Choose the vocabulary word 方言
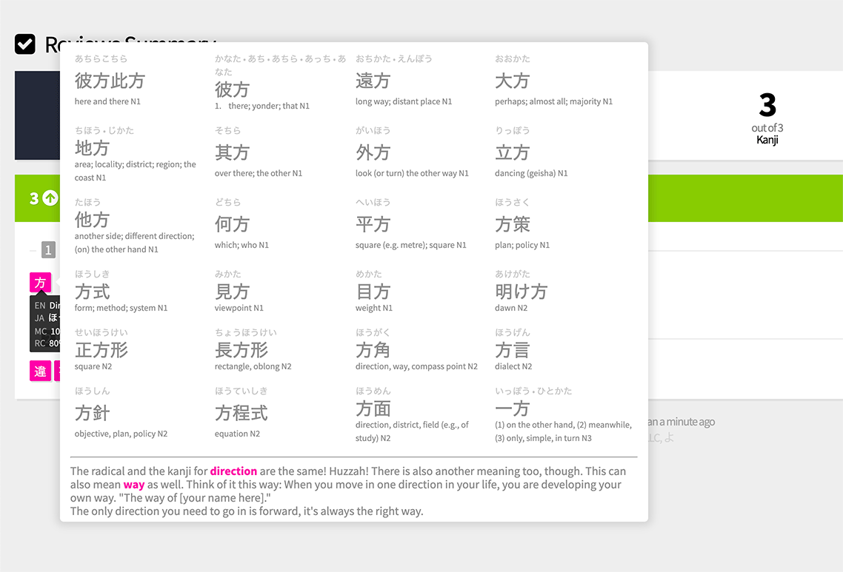843x572 pixels. tap(513, 350)
